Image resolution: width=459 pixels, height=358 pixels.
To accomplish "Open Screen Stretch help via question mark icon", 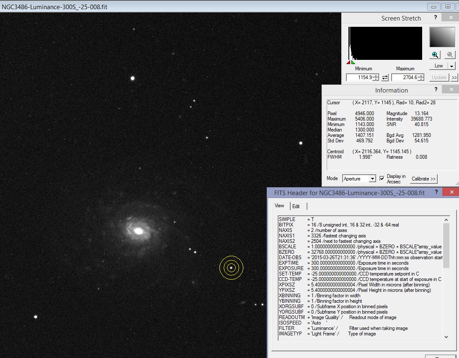I will (436, 17).
